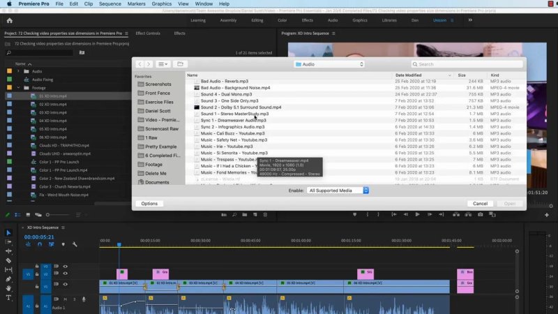Delete the selected project item with trash icon
The height and width of the screenshot is (314, 558).
click(265, 215)
